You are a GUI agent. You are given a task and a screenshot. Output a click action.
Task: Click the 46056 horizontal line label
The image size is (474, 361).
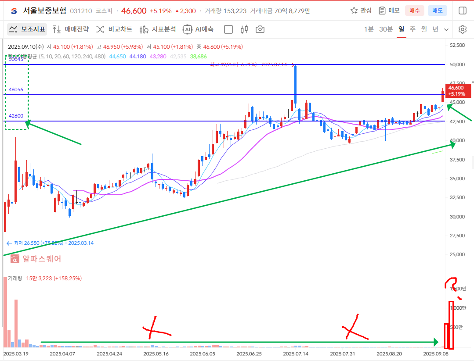pos(16,89)
